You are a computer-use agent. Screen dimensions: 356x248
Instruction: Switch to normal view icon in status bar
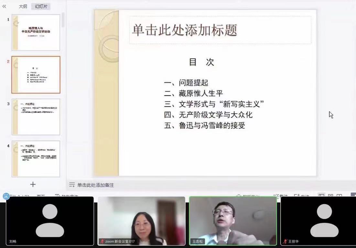click(321, 196)
